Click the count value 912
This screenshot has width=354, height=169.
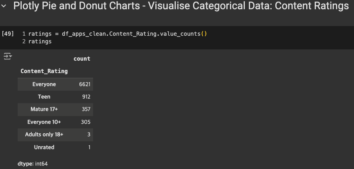86,97
